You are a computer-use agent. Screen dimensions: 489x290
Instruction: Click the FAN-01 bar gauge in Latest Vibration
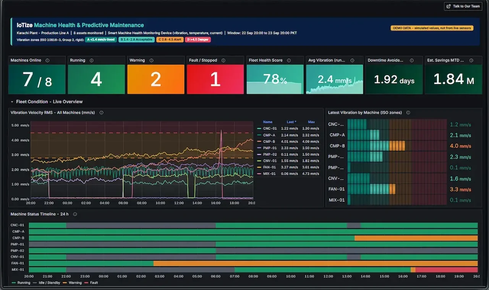coord(397,189)
